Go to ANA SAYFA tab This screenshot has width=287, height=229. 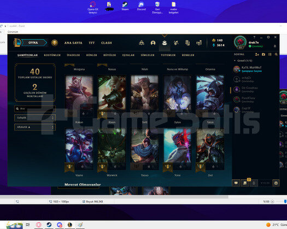click(73, 43)
